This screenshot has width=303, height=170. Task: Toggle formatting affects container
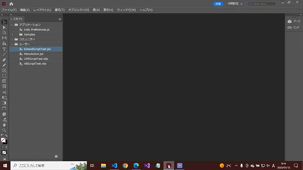(x=3, y=147)
